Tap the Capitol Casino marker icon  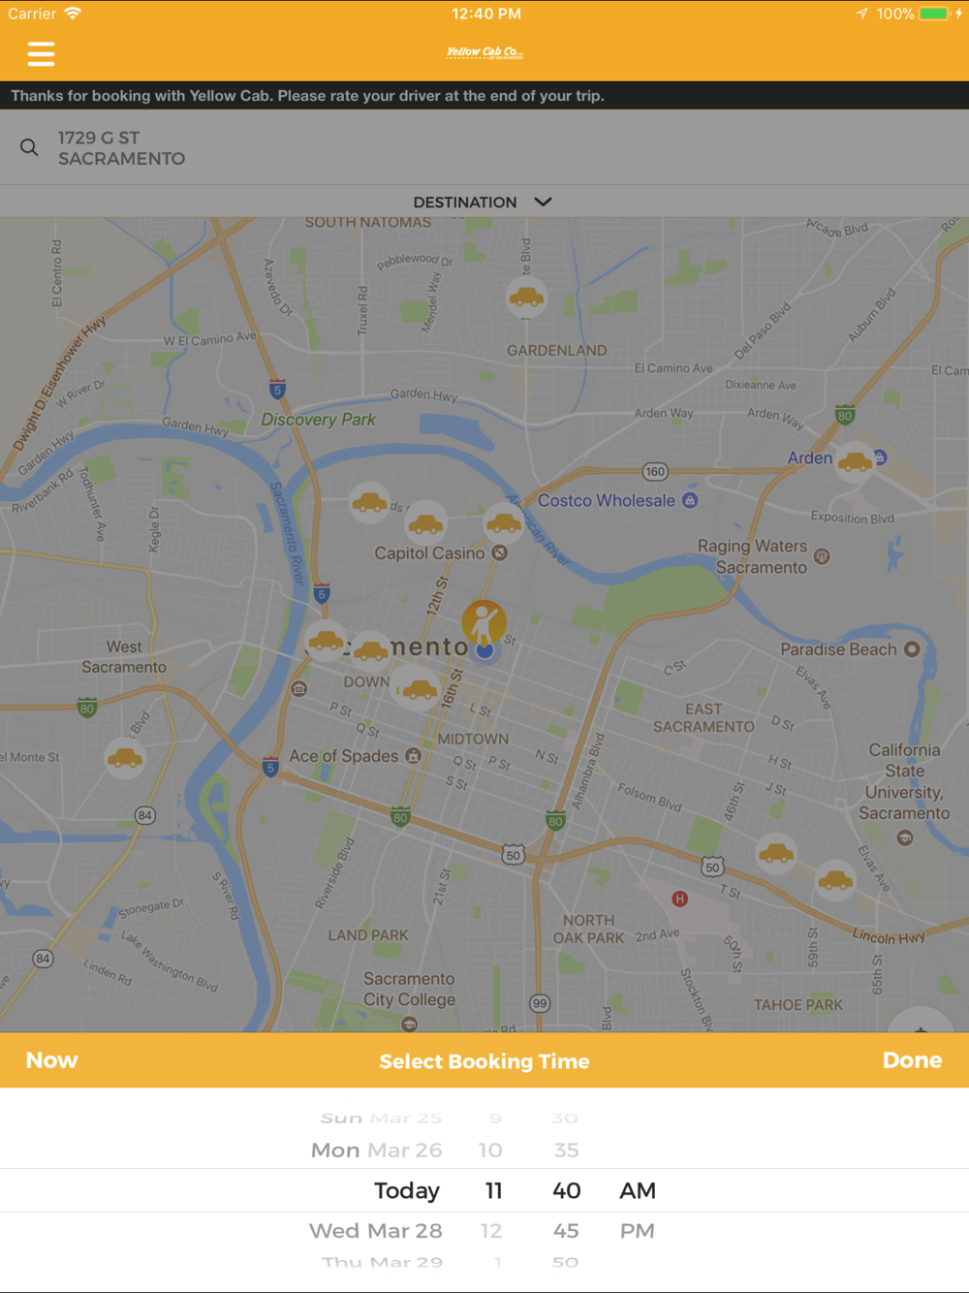[499, 552]
